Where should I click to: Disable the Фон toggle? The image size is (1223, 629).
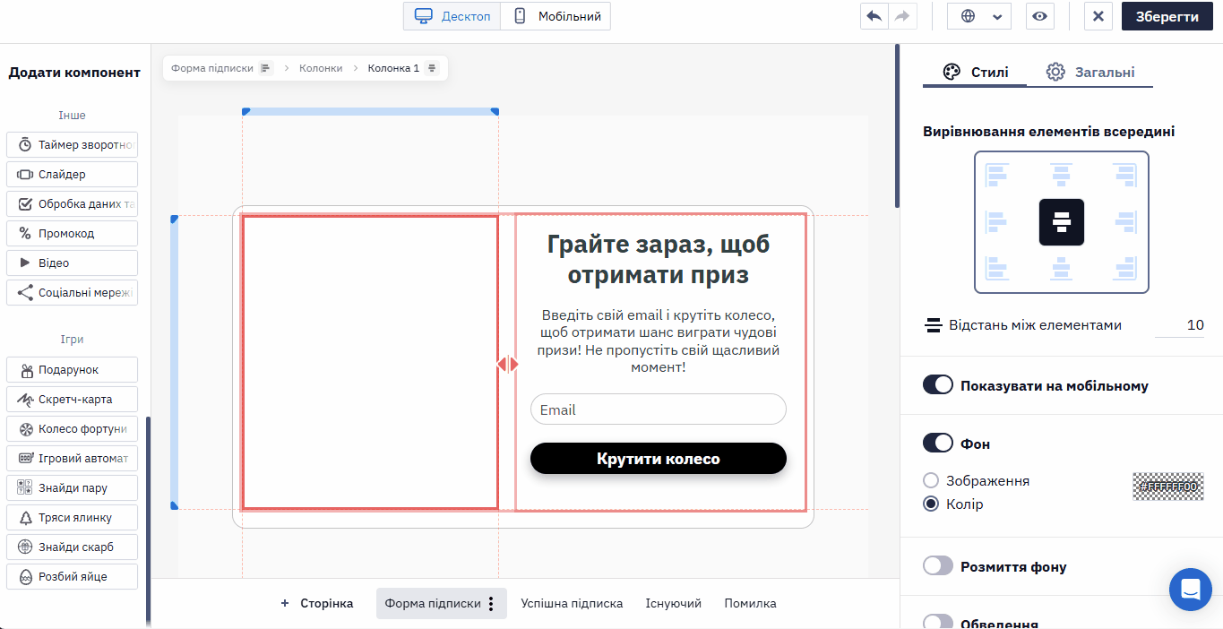(938, 443)
